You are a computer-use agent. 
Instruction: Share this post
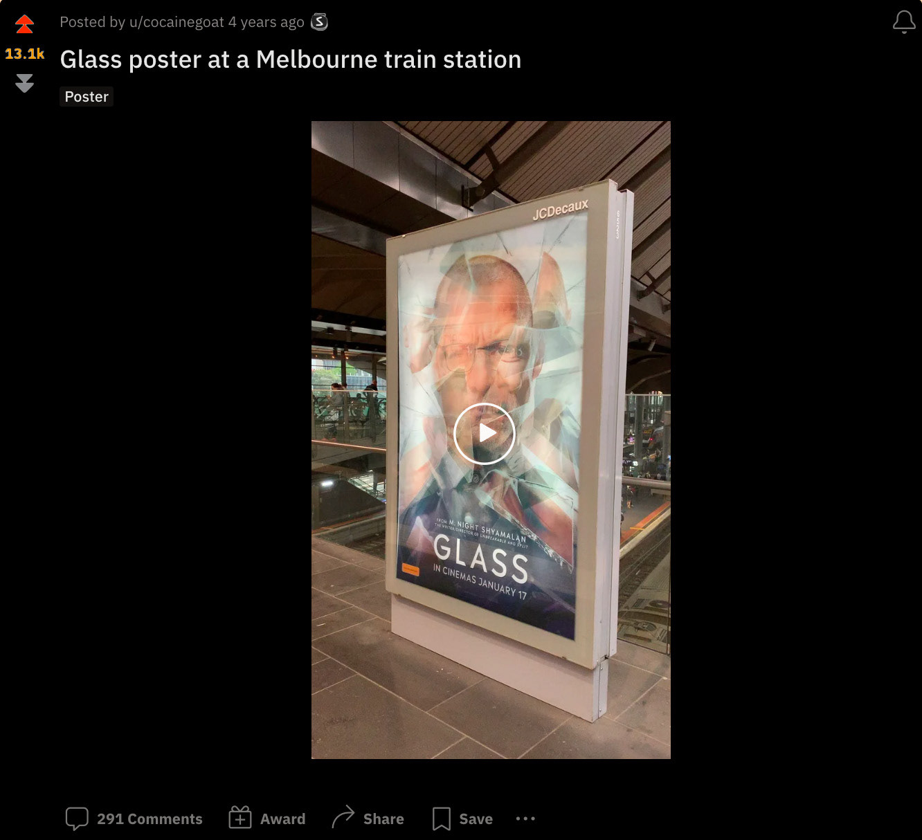(368, 819)
